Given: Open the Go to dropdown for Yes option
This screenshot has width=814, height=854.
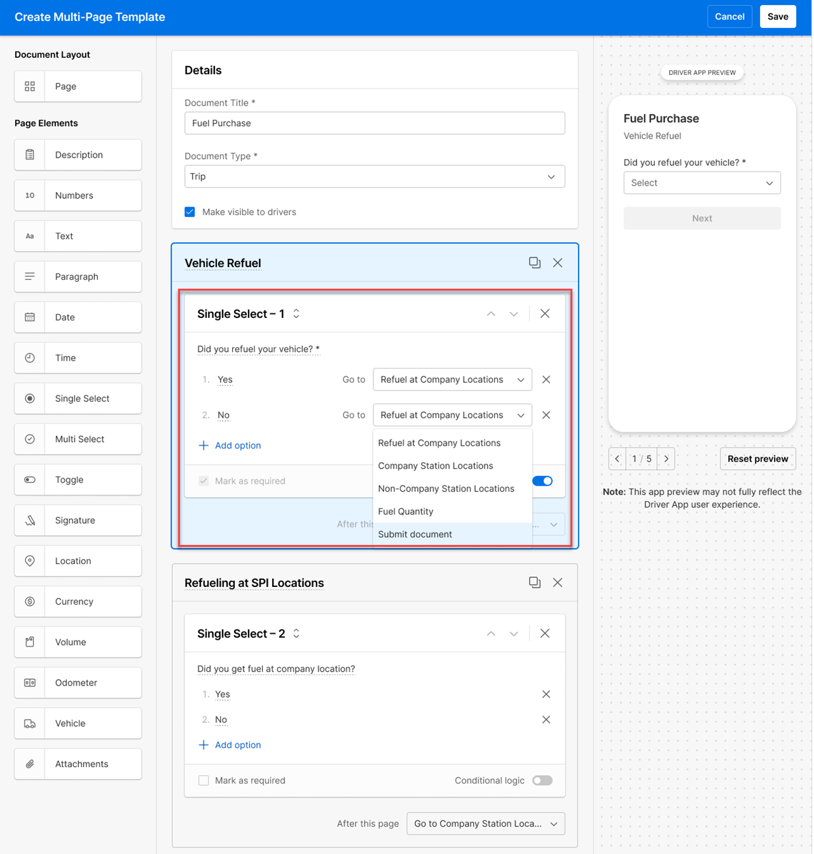Looking at the screenshot, I should point(453,380).
